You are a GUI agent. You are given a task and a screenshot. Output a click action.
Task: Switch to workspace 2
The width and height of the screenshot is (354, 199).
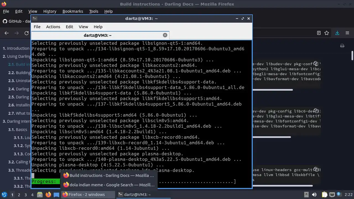19,195
